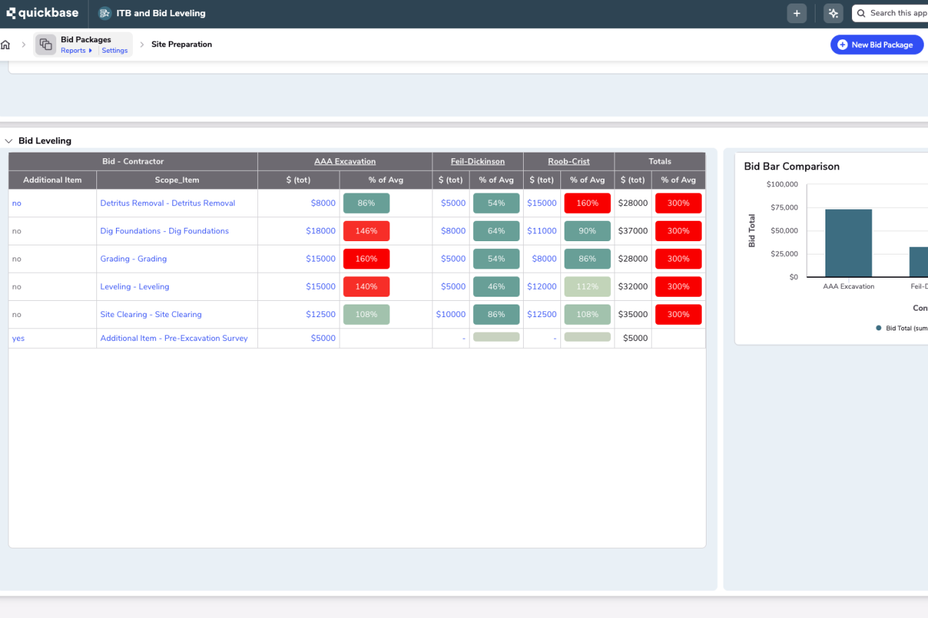Click the Bid Packages table icon
The height and width of the screenshot is (618, 928).
point(46,45)
